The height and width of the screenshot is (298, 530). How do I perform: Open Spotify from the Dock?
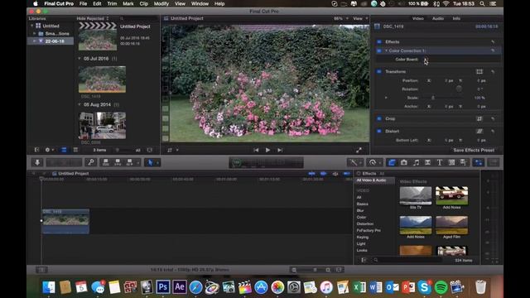pyautogui.click(x=441, y=287)
